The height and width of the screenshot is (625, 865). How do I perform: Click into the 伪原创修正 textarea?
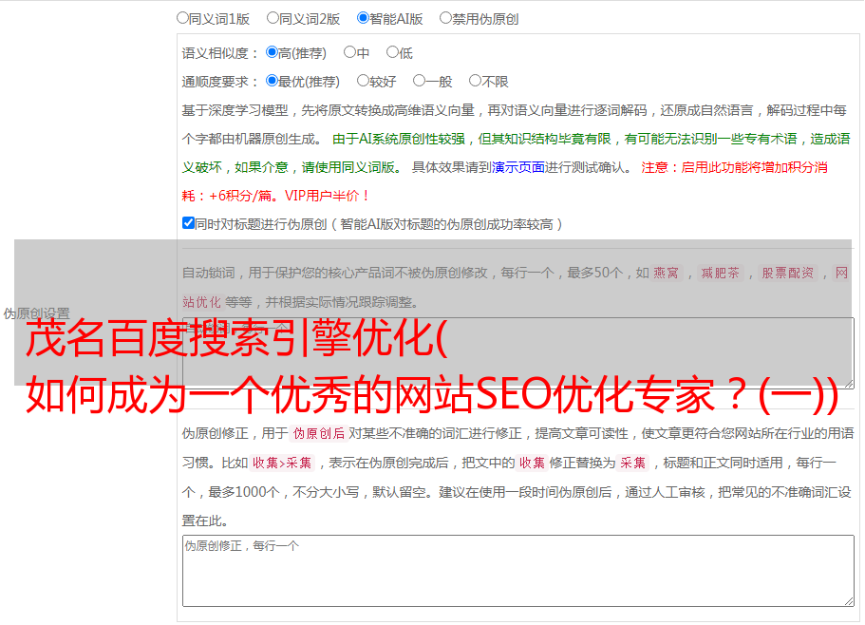518,571
